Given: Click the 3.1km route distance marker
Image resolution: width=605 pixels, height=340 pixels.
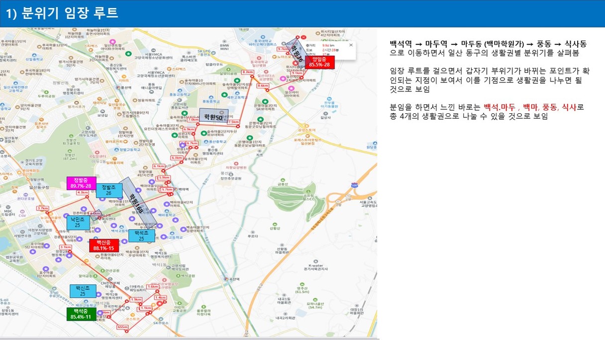Looking at the screenshot, I should [65, 247].
